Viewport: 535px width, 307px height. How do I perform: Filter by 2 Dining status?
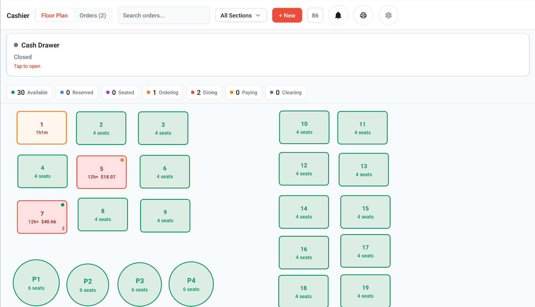point(204,92)
